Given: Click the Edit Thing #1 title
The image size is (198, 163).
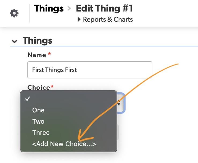Looking at the screenshot, I should coord(104,9).
